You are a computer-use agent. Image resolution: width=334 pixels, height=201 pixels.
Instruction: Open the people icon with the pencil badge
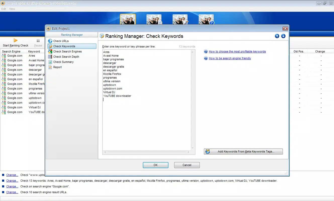click(180, 19)
